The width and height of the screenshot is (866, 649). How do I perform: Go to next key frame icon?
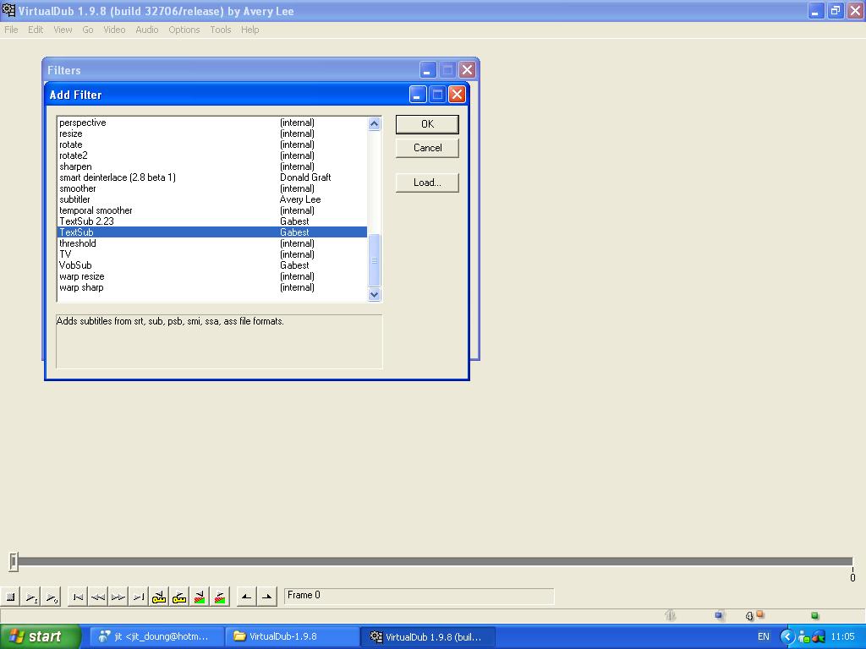(x=179, y=597)
